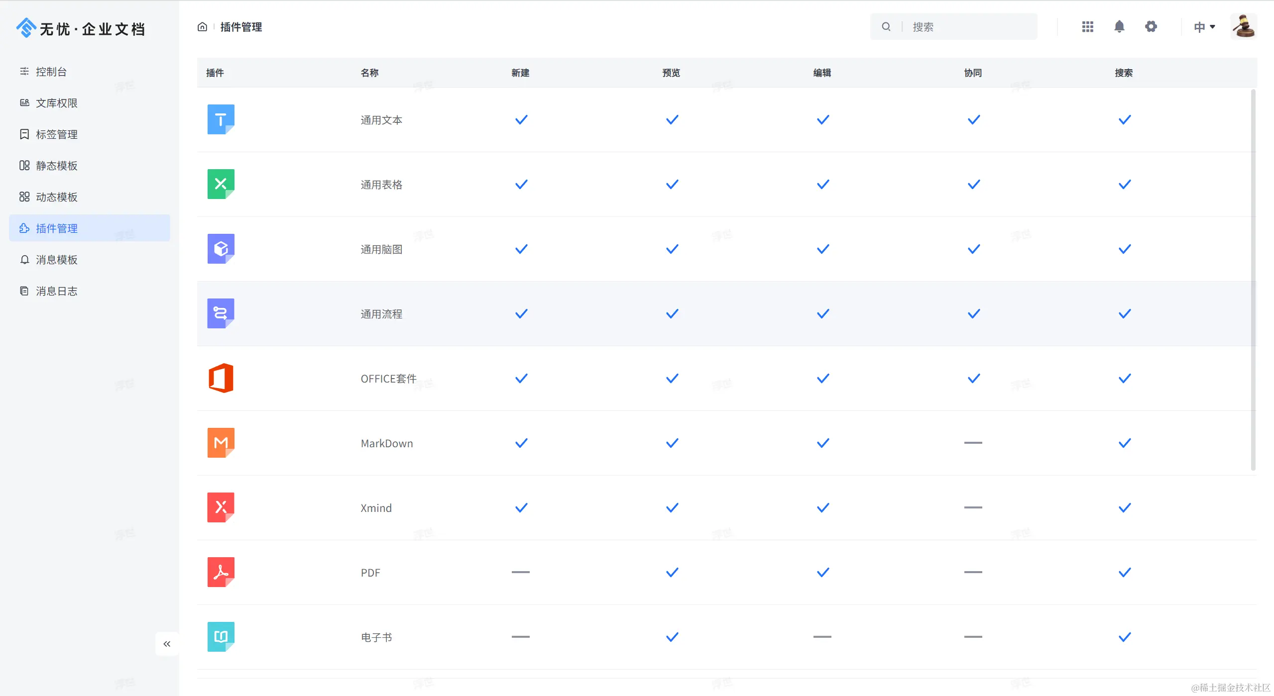This screenshot has width=1274, height=696.
Task: Click the 通用脑图 cube plugin icon
Action: tap(221, 249)
